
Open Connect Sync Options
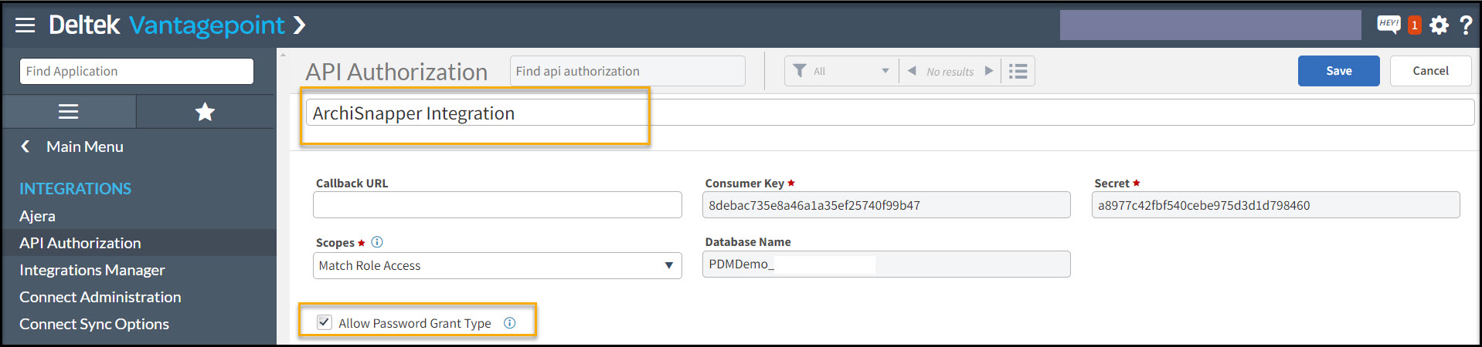pyautogui.click(x=94, y=324)
